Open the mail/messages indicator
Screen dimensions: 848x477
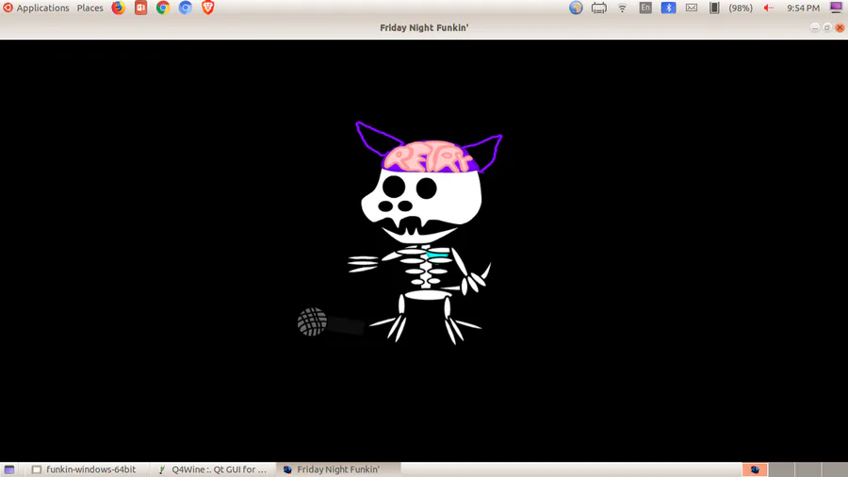click(x=692, y=8)
